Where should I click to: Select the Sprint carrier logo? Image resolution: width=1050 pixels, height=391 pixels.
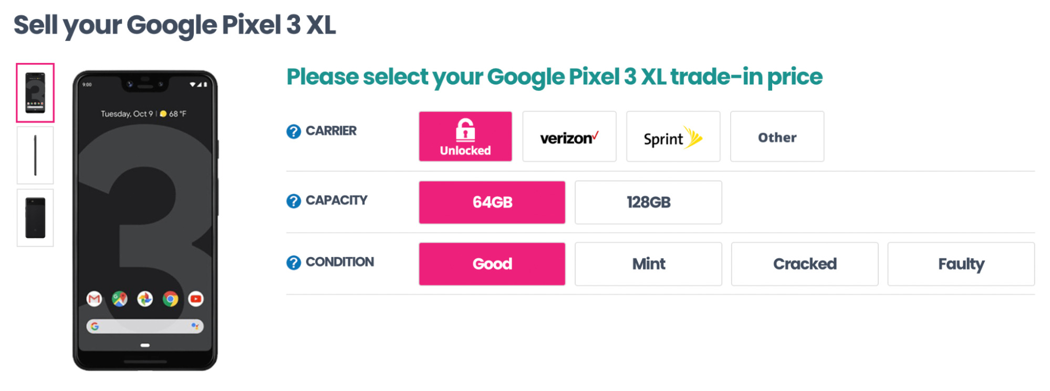pos(673,137)
